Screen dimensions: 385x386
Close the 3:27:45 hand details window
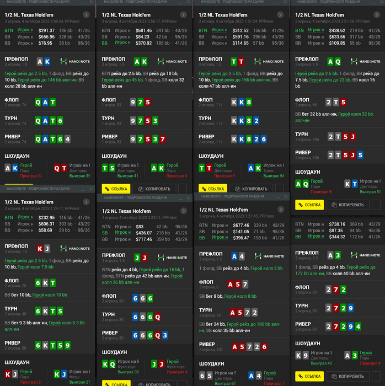(286, 196)
